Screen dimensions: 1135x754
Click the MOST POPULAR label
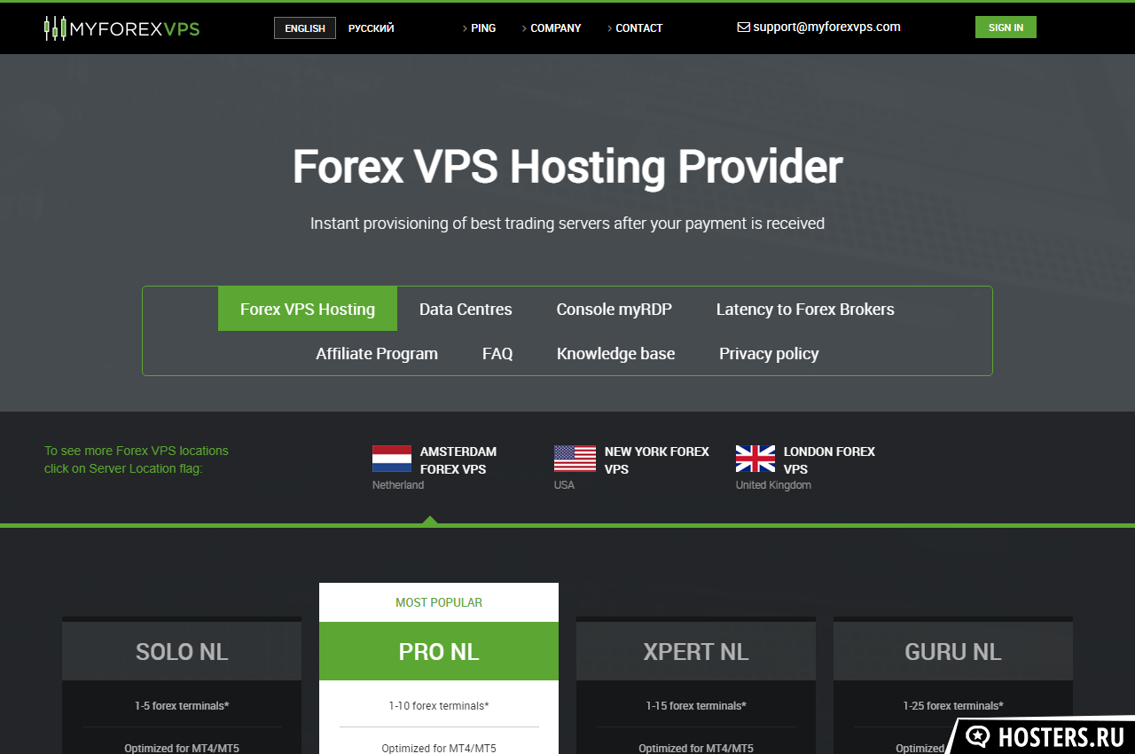tap(439, 602)
